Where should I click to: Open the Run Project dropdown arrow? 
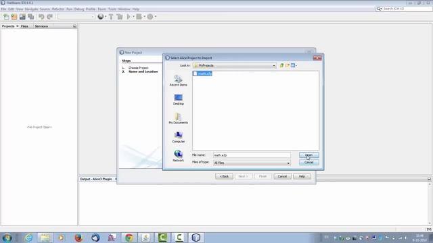[x=133, y=17]
